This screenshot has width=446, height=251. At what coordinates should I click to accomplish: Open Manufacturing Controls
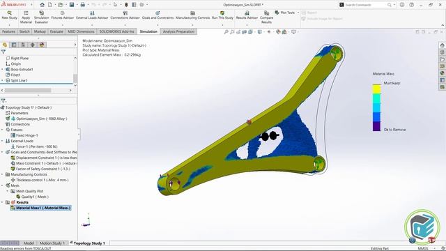192,15
